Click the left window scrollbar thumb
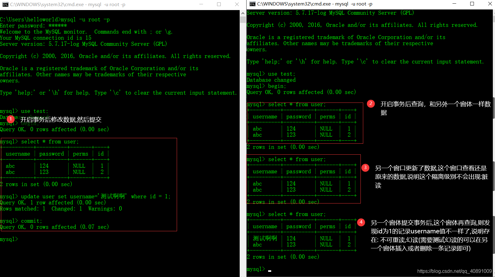495x277 pixels. click(243, 20)
